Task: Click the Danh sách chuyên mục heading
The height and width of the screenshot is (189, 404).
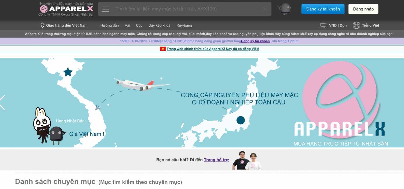Action: 55,182
